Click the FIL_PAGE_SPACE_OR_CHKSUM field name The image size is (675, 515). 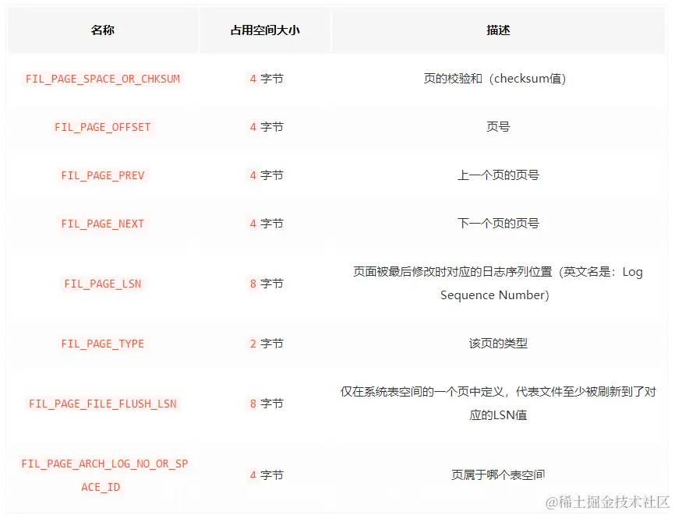coord(102,79)
